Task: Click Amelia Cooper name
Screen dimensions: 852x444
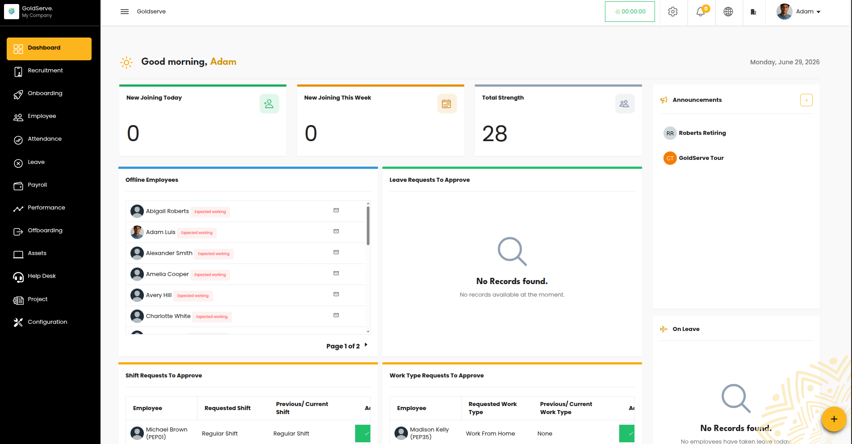Action: coord(167,274)
